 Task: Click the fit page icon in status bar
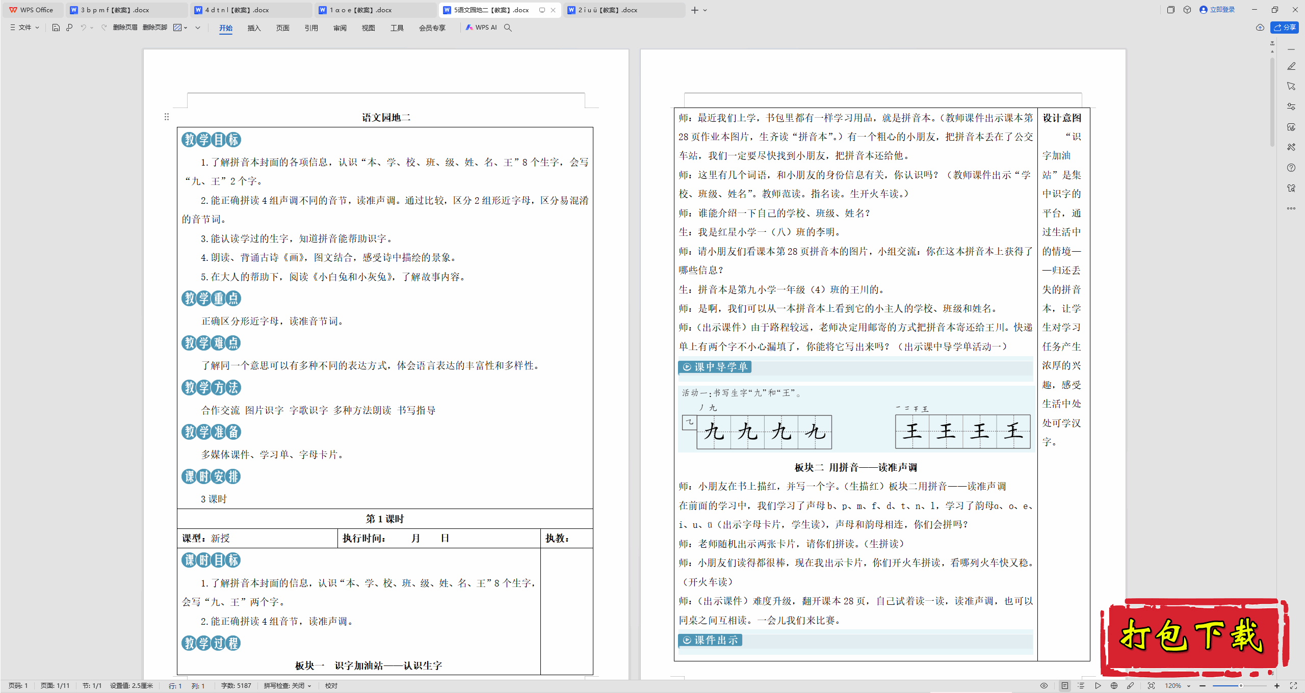click(x=1151, y=686)
